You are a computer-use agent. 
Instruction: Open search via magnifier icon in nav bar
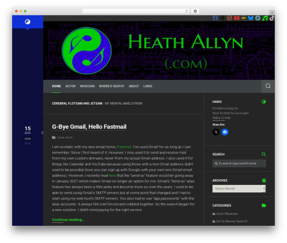[x=268, y=86]
